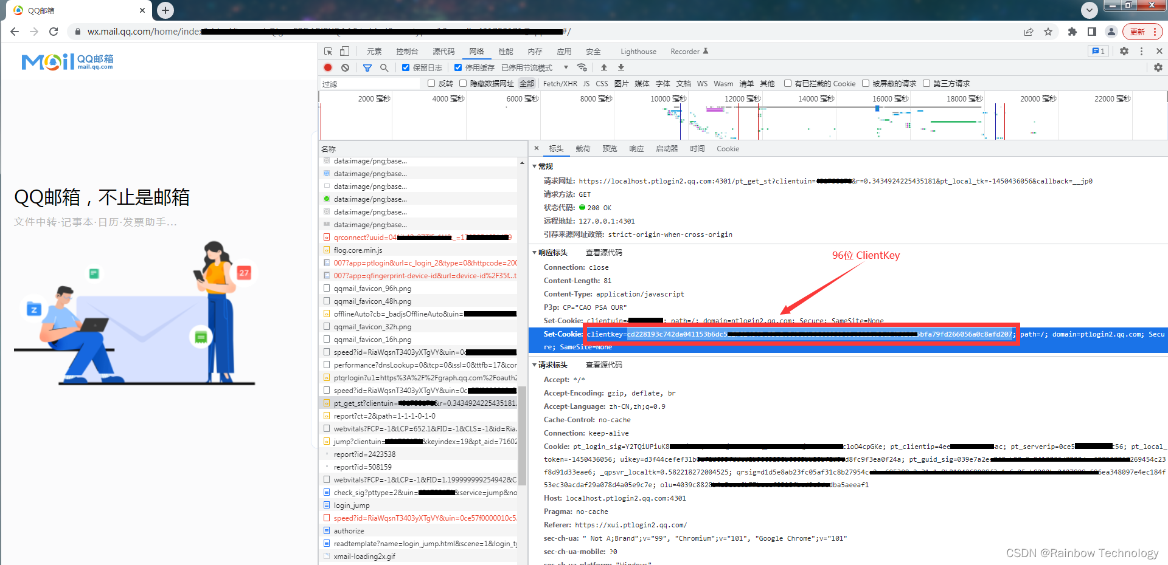
Task: Close the QQ邮箱 browser tab
Action: [x=142, y=10]
